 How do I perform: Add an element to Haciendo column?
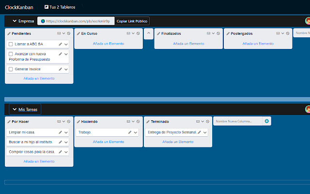pos(108,142)
